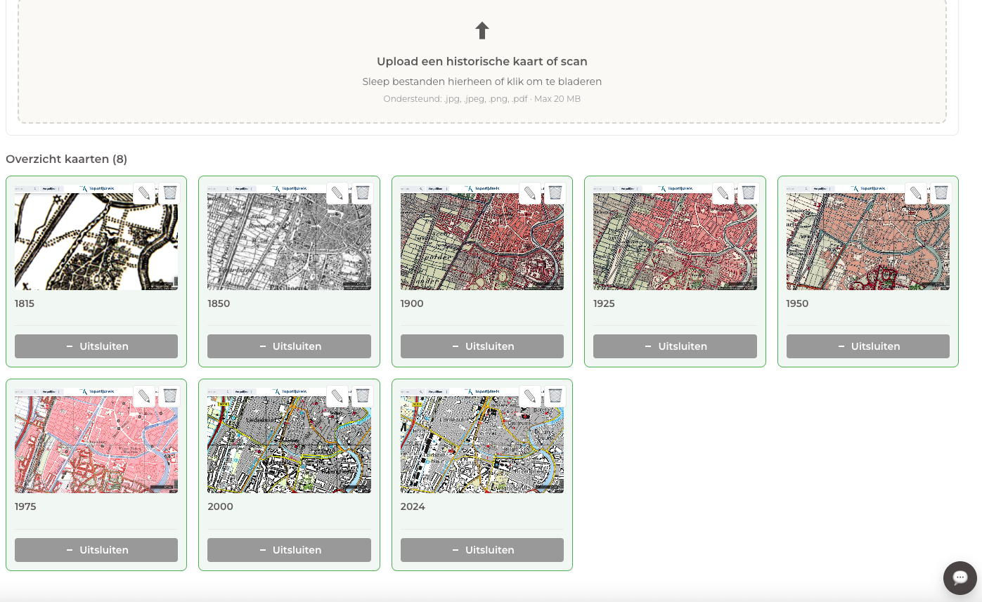Click the pencil edit icon on 1815 map
Image resolution: width=982 pixels, height=602 pixels.
[144, 193]
